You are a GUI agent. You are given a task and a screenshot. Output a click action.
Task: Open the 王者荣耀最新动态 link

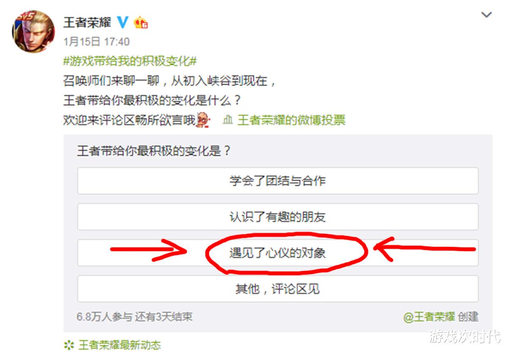(120, 345)
